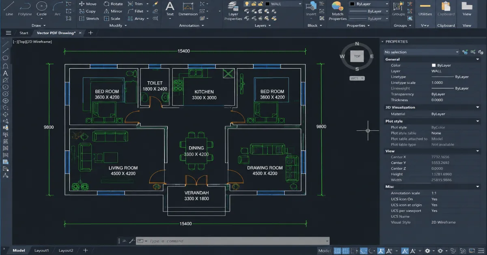Click the north N on compass
The width and height of the screenshot is (487, 255).
pyautogui.click(x=357, y=44)
